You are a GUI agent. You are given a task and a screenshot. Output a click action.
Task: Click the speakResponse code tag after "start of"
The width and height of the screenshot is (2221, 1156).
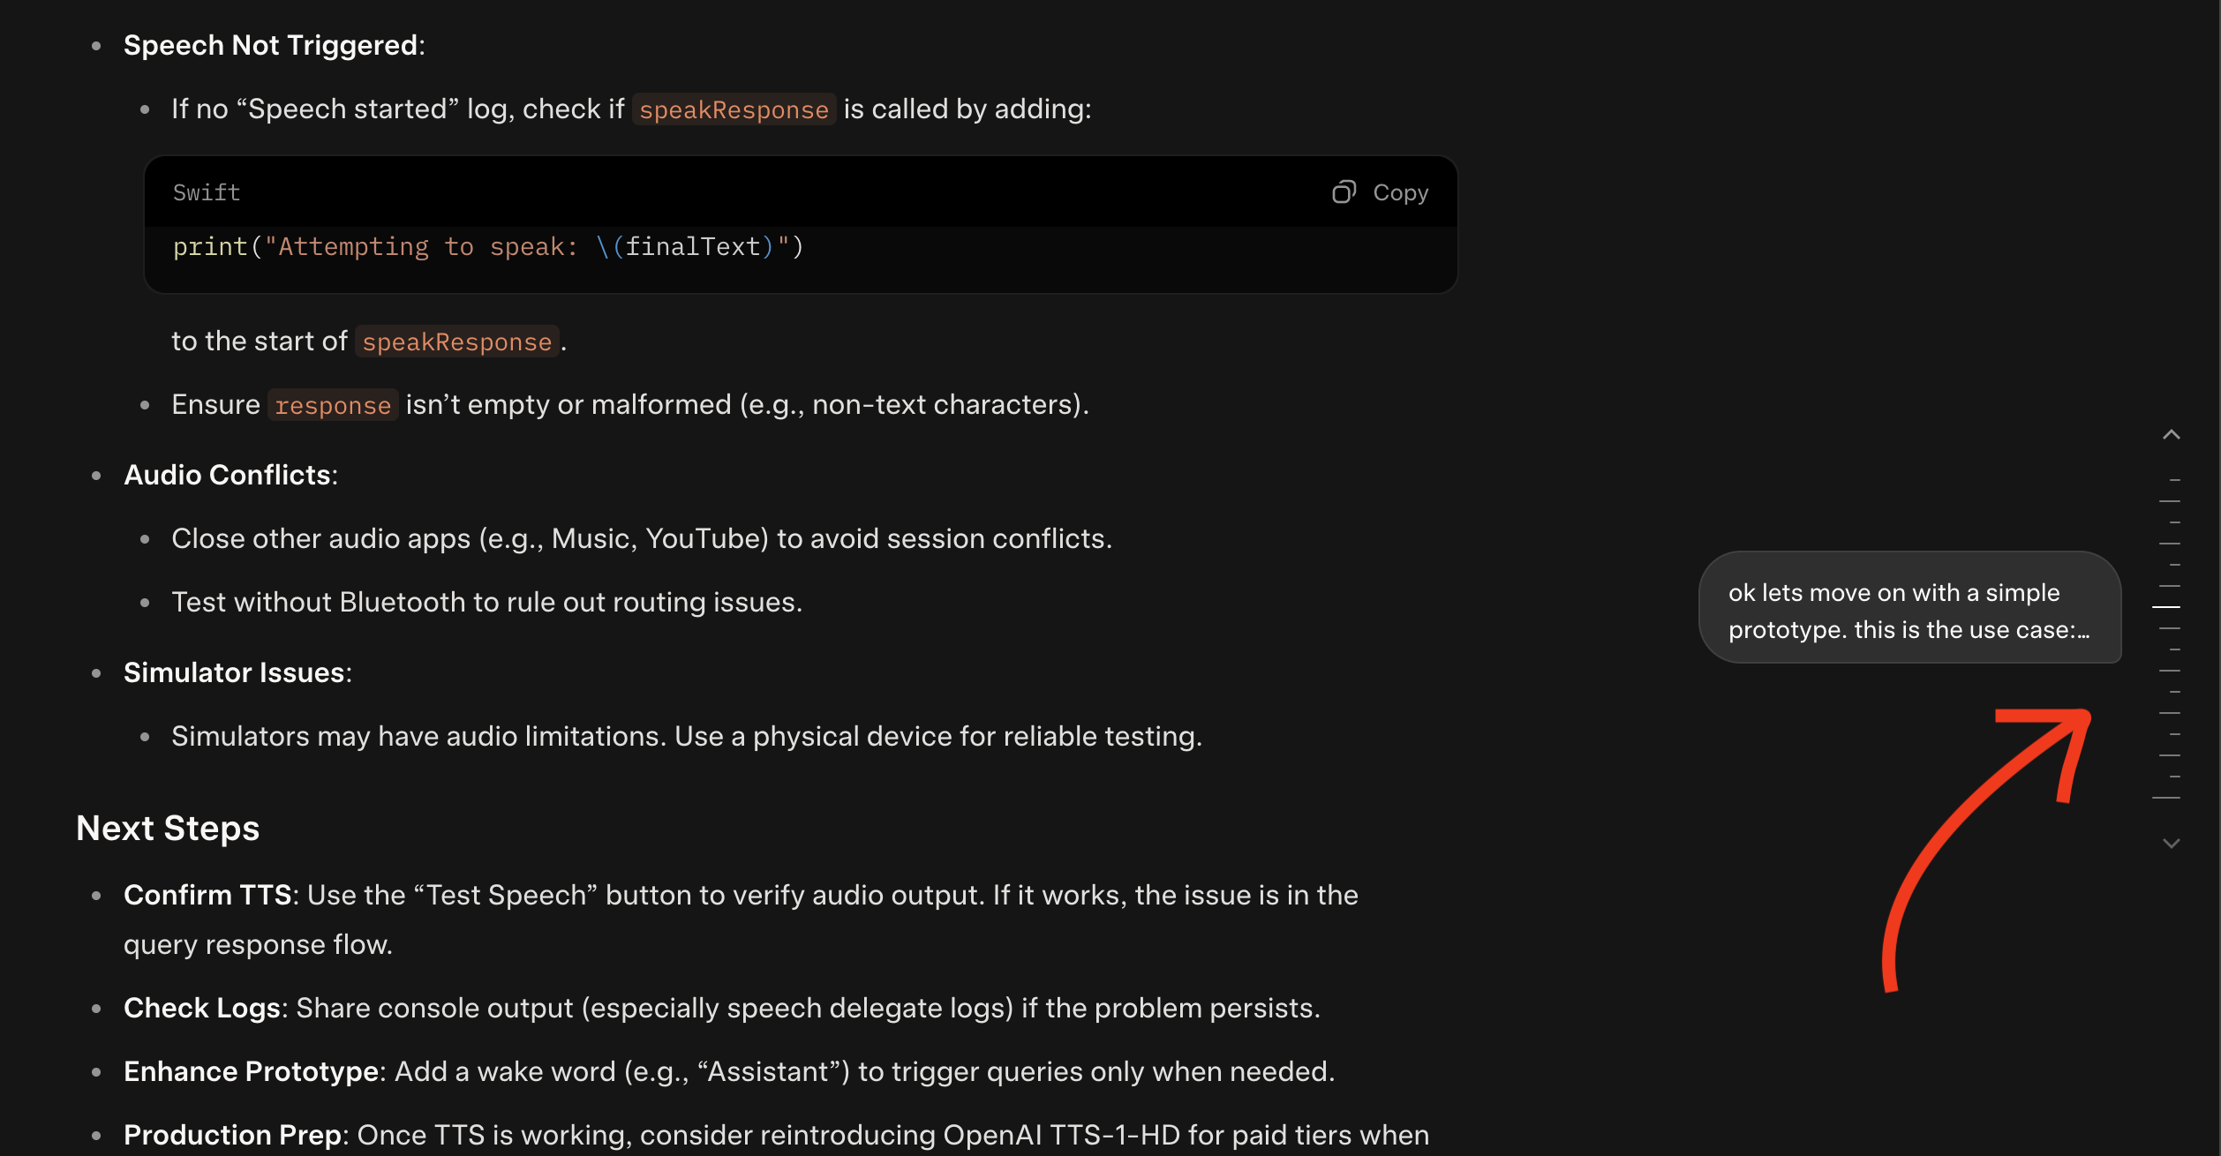tap(456, 342)
